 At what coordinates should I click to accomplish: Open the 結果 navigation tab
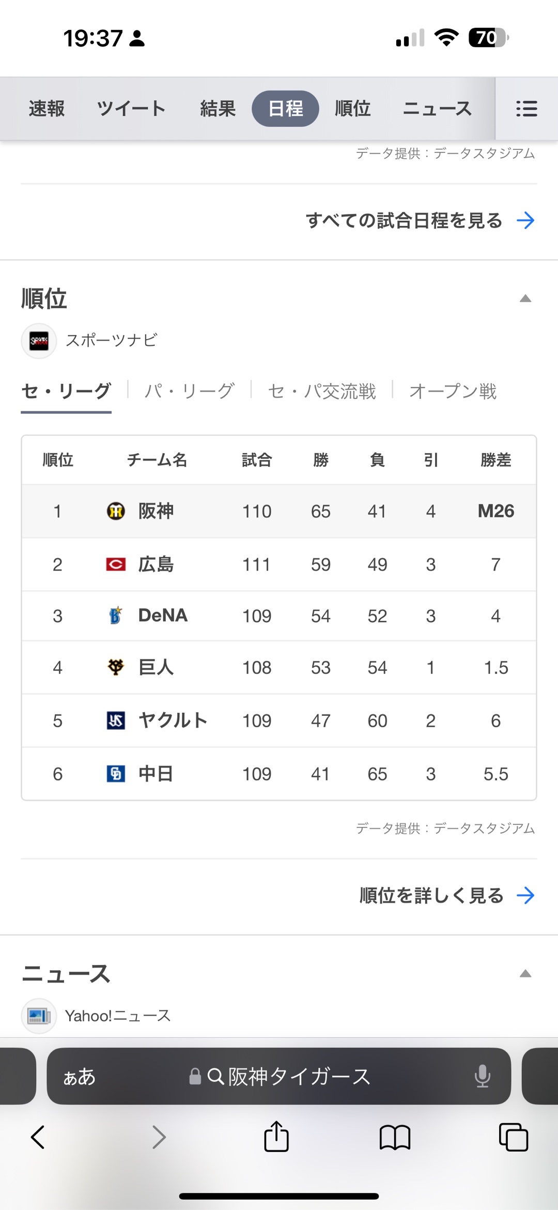click(218, 109)
